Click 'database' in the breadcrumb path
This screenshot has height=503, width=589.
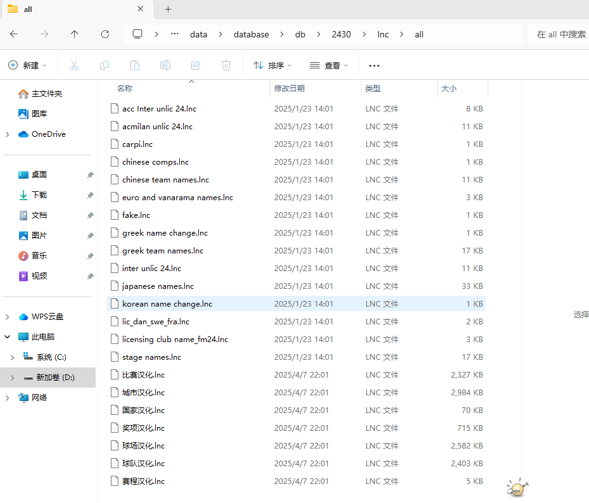251,35
